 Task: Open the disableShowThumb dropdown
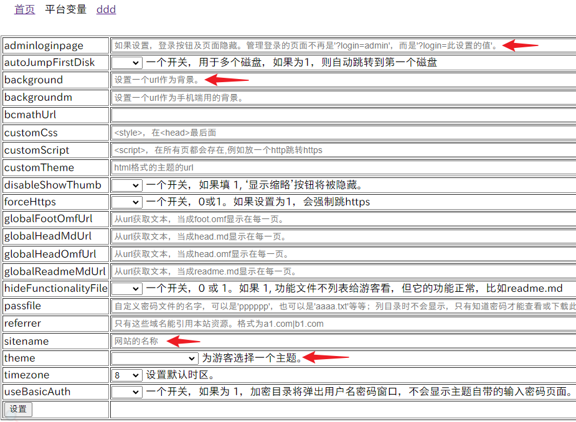pyautogui.click(x=127, y=185)
